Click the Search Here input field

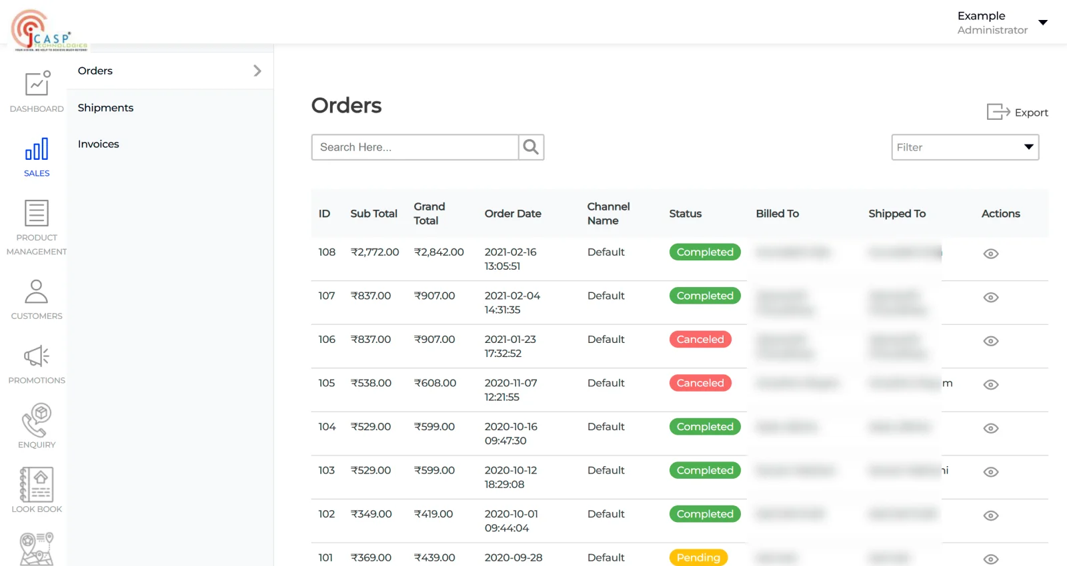415,147
